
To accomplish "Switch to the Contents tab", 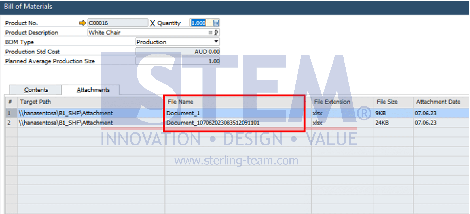I will (36, 90).
